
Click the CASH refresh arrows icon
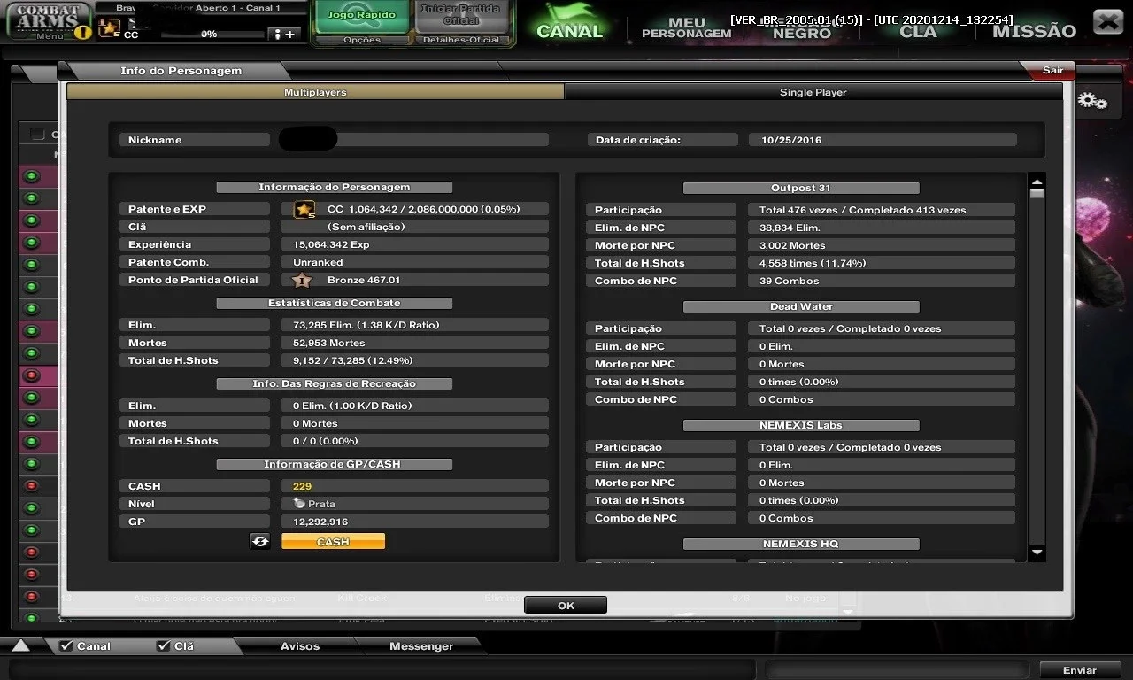tap(260, 541)
